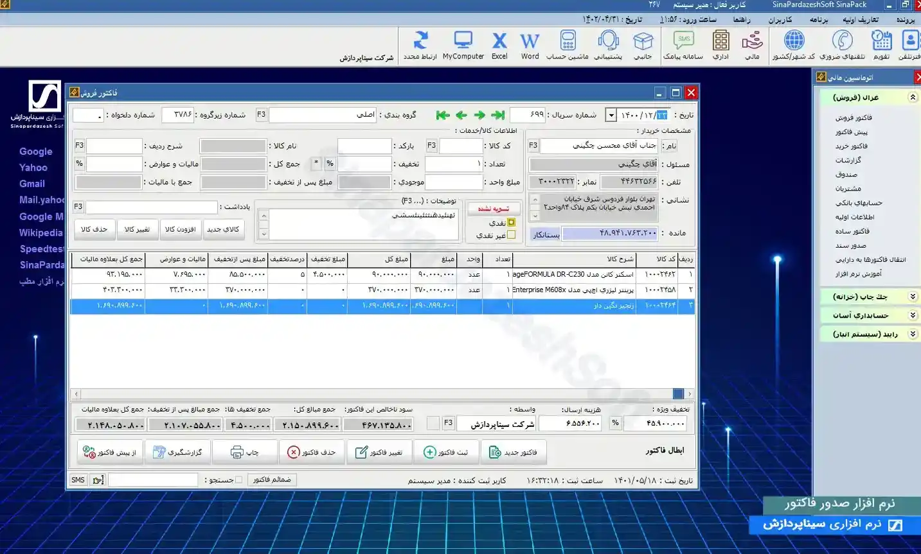This screenshot has width=921, height=554.
Task: Open the جانبی box icon
Action: [643, 46]
